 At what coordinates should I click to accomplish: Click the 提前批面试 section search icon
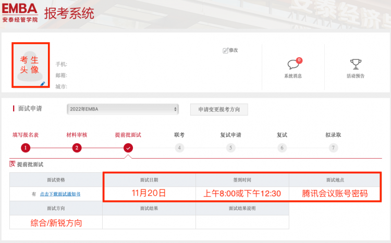(13, 163)
